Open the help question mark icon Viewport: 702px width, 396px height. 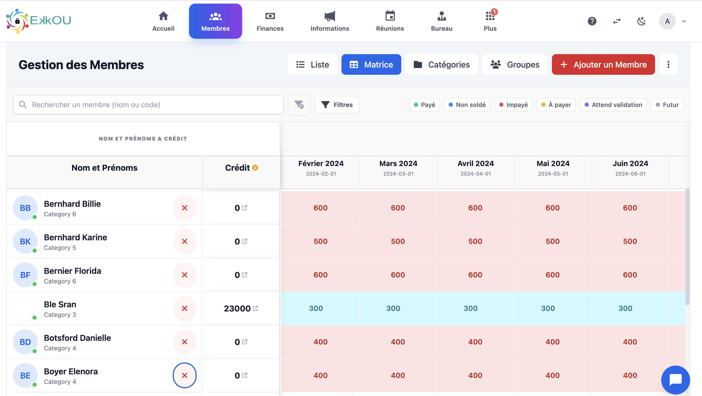click(x=592, y=21)
